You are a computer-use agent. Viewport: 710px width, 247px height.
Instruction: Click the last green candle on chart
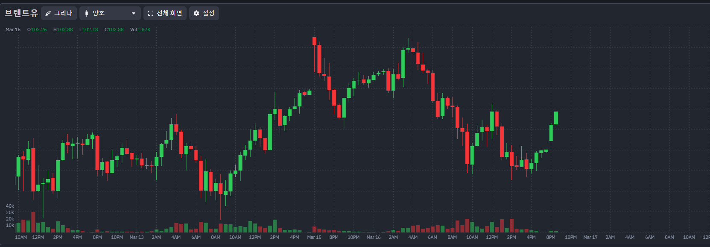[556, 118]
